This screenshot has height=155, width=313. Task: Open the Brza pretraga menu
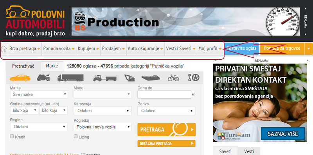point(25,49)
